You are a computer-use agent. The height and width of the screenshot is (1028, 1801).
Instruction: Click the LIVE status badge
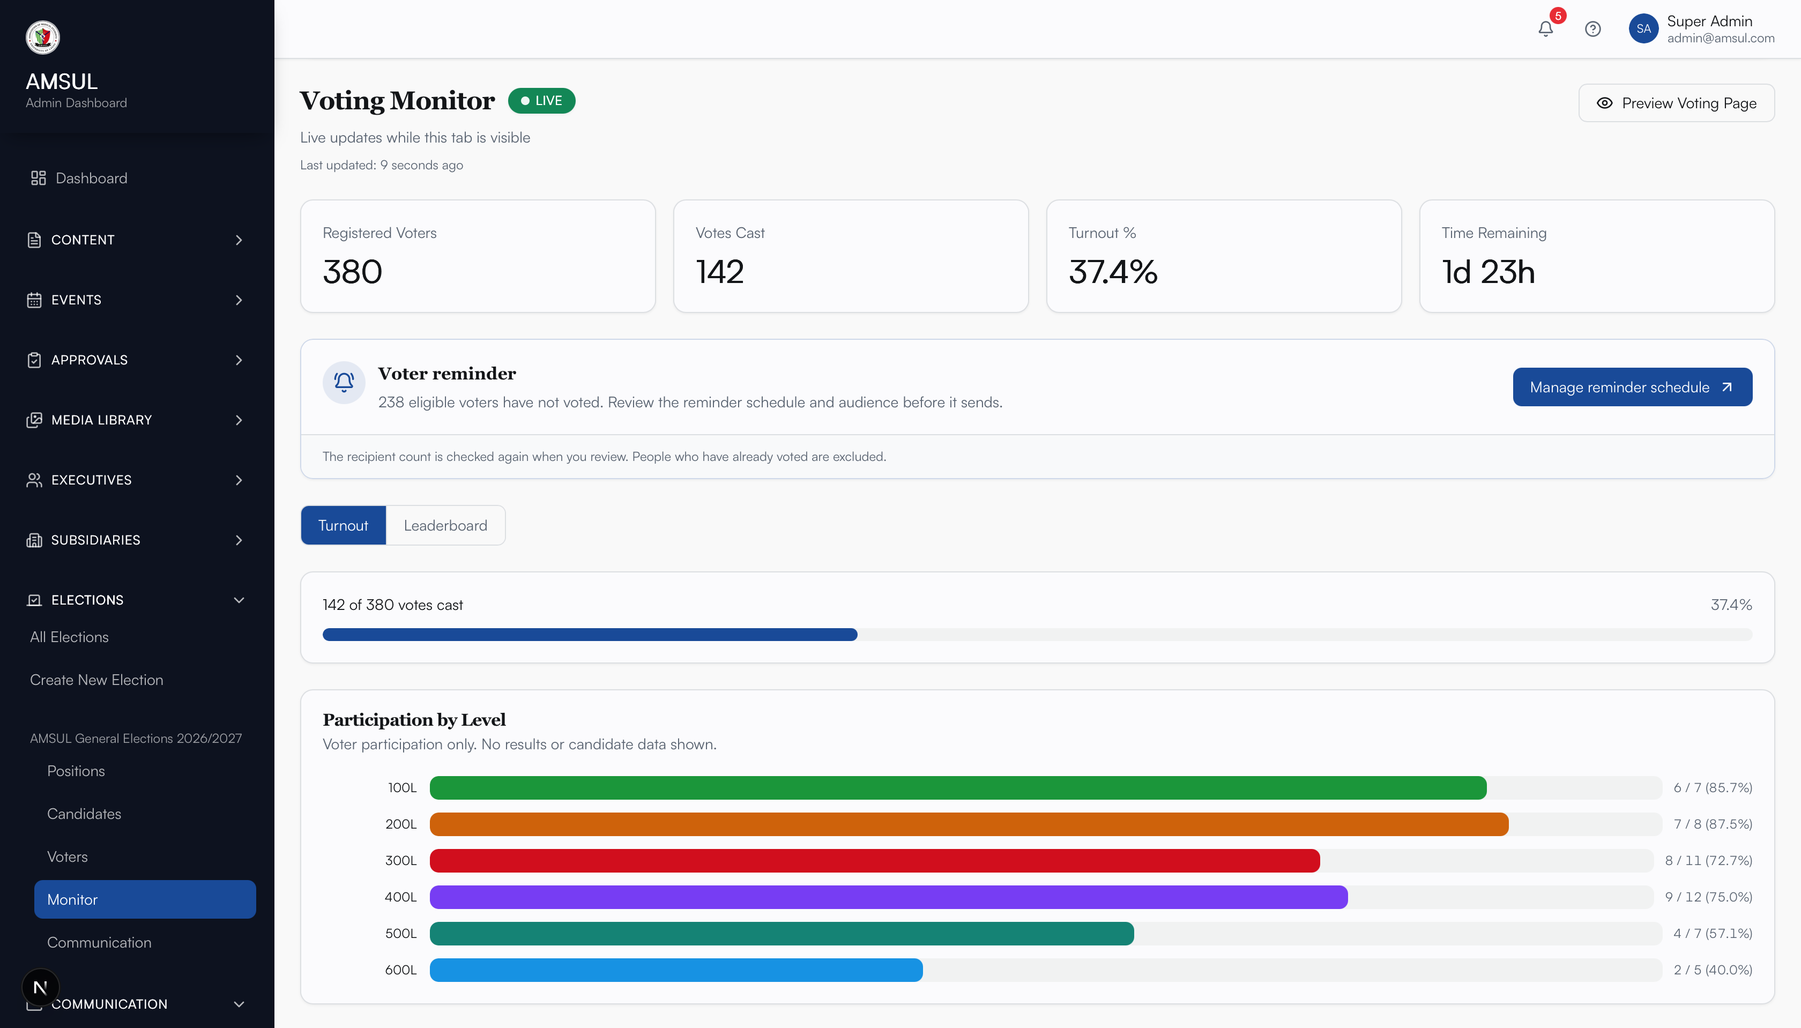541,101
